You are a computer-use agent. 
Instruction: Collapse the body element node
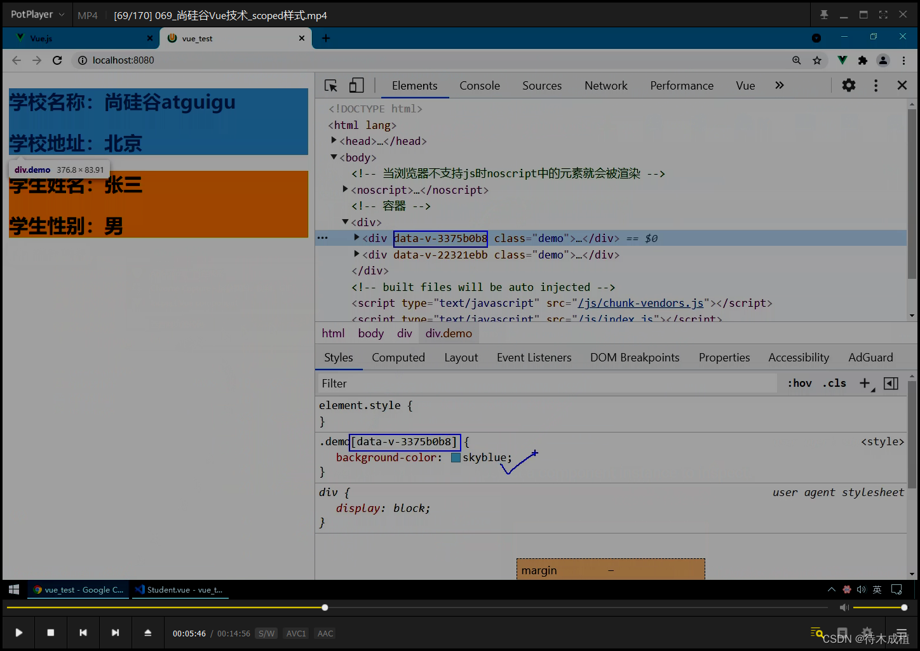(334, 157)
